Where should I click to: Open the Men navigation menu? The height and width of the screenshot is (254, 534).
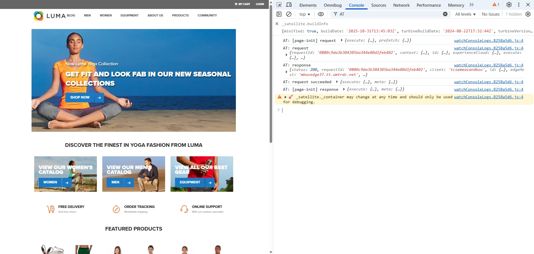87,15
